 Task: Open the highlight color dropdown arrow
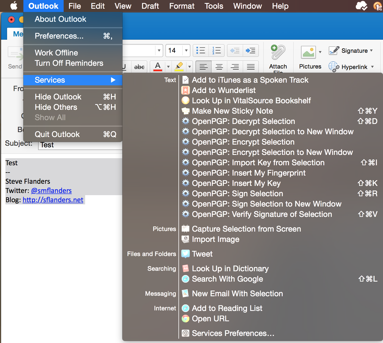(190, 67)
